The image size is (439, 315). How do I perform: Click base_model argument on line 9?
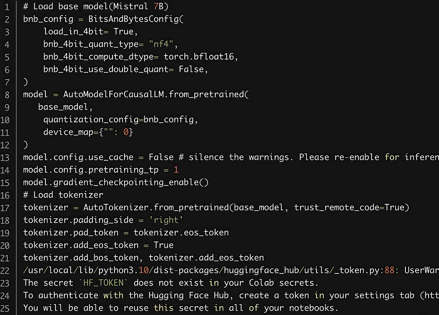[x=63, y=107]
